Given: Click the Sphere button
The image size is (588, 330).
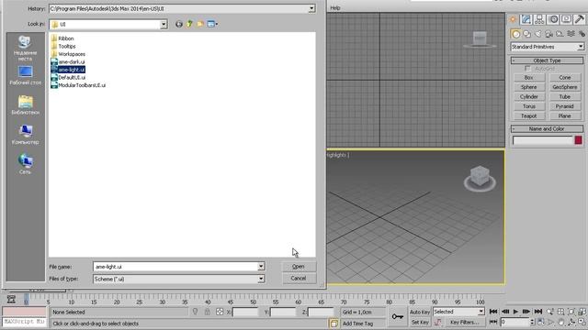Looking at the screenshot, I should pos(529,87).
